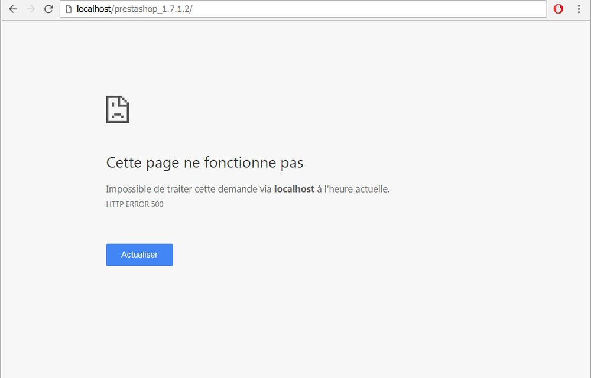Retry loading via the blue Actualiser button
This screenshot has height=378, width=591.
click(139, 255)
